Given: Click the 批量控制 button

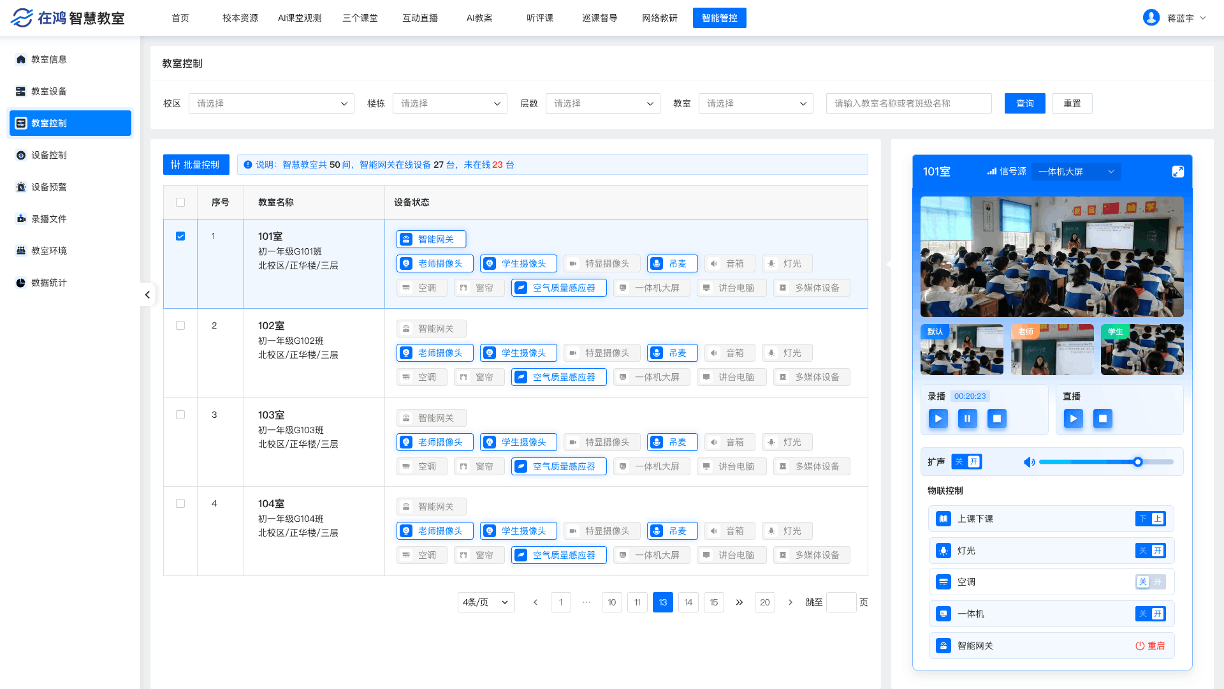Looking at the screenshot, I should [196, 165].
